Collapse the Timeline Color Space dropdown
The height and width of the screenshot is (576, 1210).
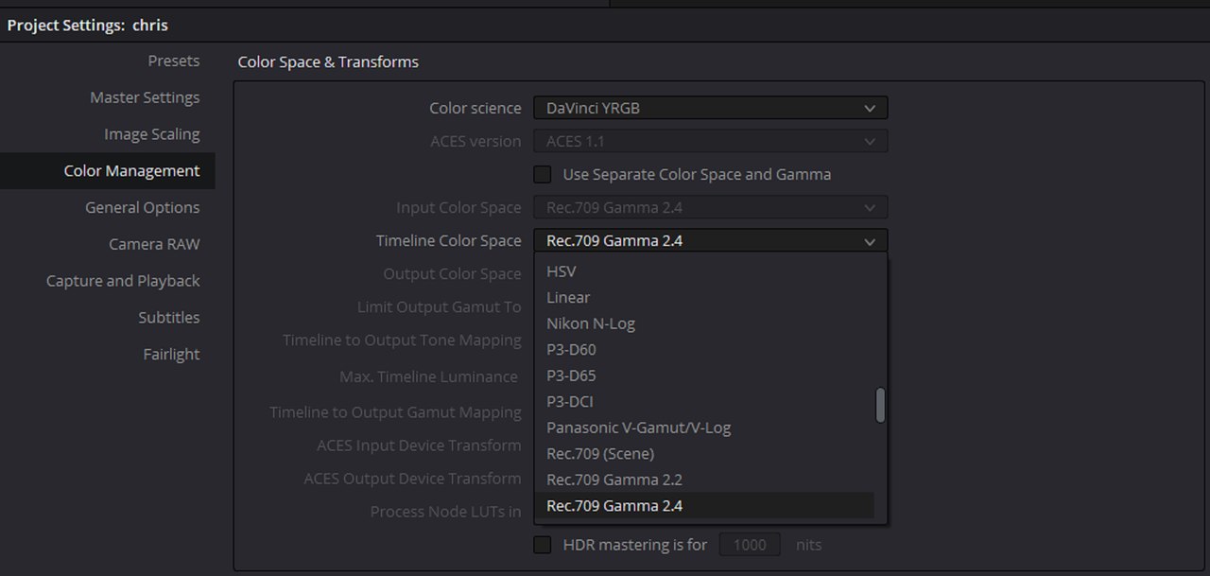[x=711, y=241]
